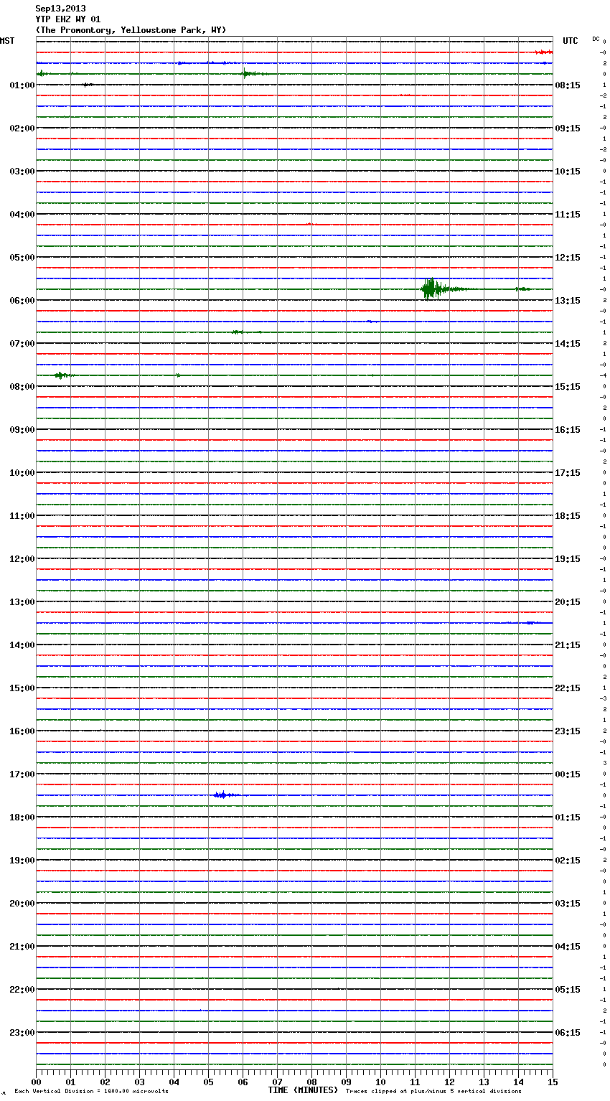Select the 23:00 MST time label
610x1101 pixels.
(22, 1033)
